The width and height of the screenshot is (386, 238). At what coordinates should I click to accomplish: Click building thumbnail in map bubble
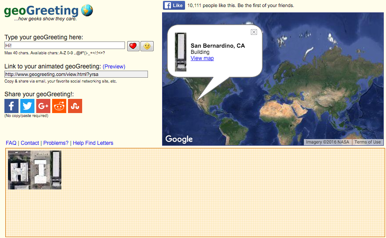pos(181,52)
